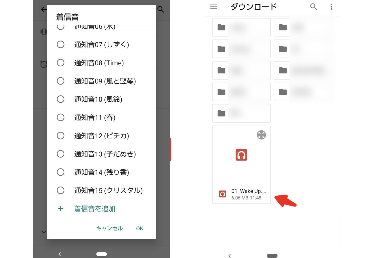This screenshot has width=374, height=258.
Task: Expand preview icon on 01_Wake Up card
Action: coord(261,135)
